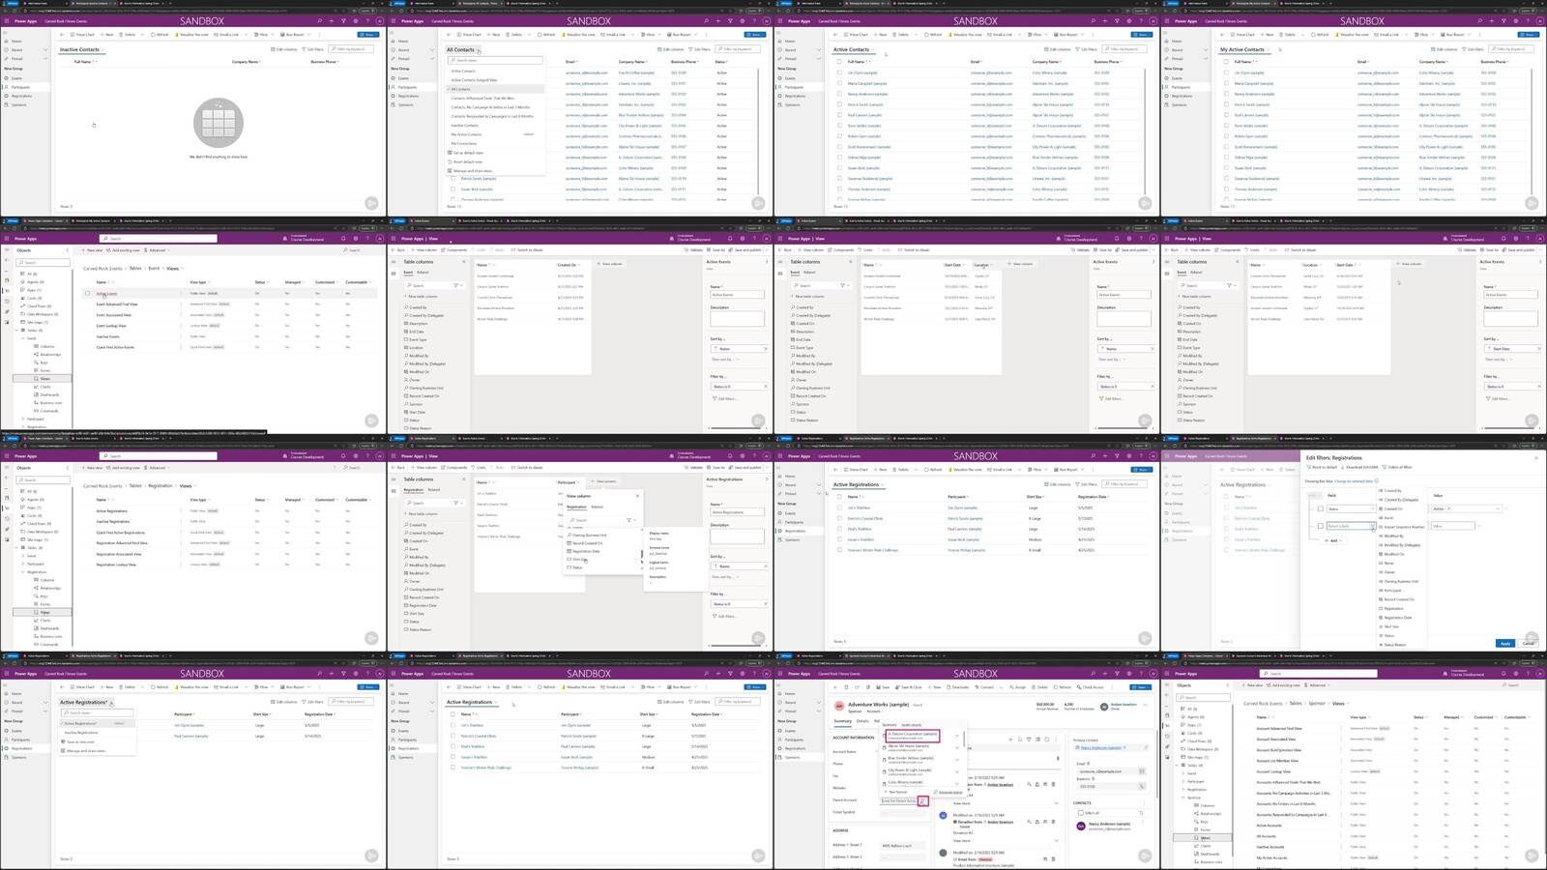Choose Save as new view menu entry

80,741
